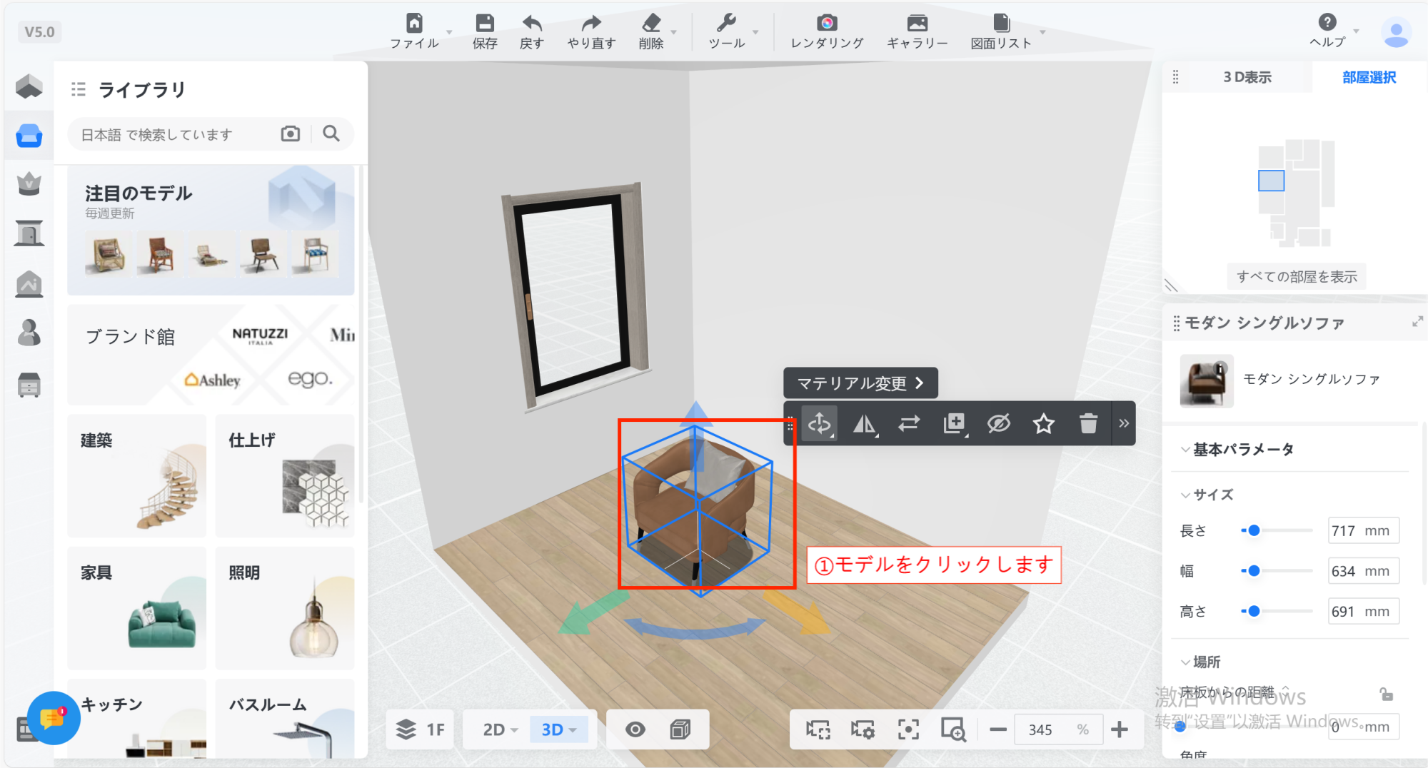The width and height of the screenshot is (1428, 768).
Task: Click the library search magnifier icon
Action: point(331,133)
